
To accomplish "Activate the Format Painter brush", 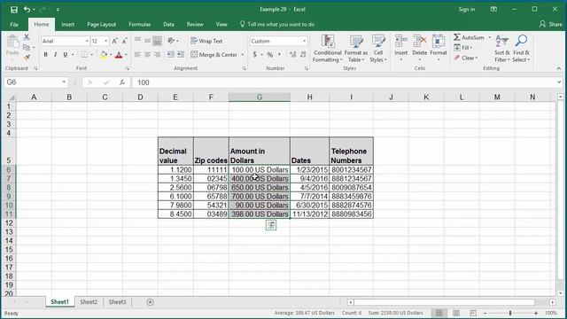I will [27, 57].
